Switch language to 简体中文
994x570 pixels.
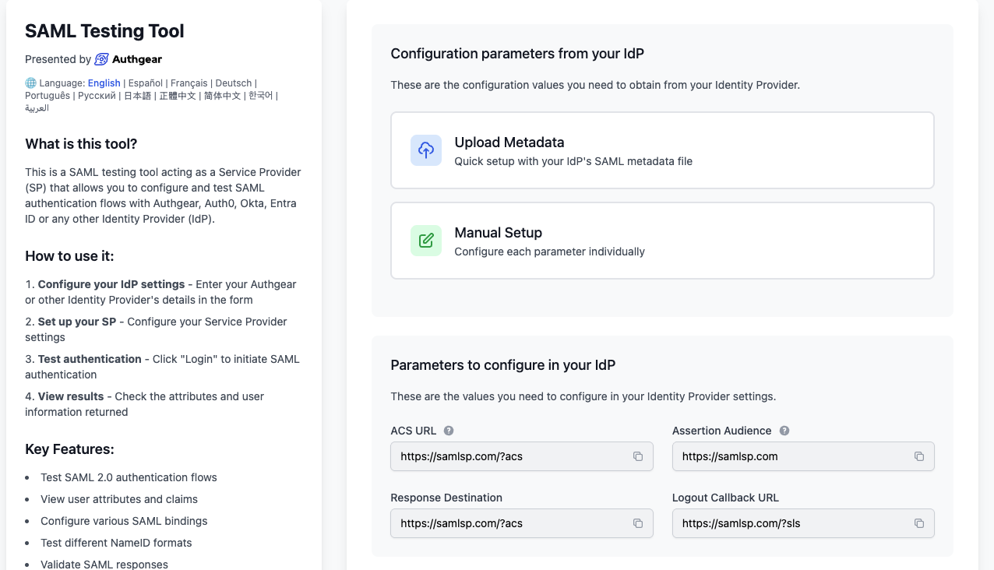click(x=220, y=96)
